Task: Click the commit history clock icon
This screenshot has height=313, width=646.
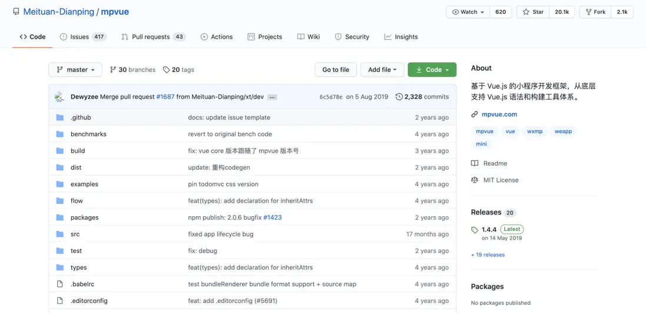Action: [x=399, y=97]
